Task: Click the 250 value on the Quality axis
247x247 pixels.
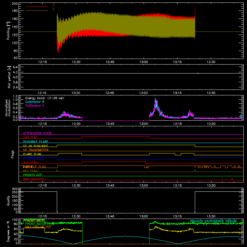Action: (x=15, y=192)
